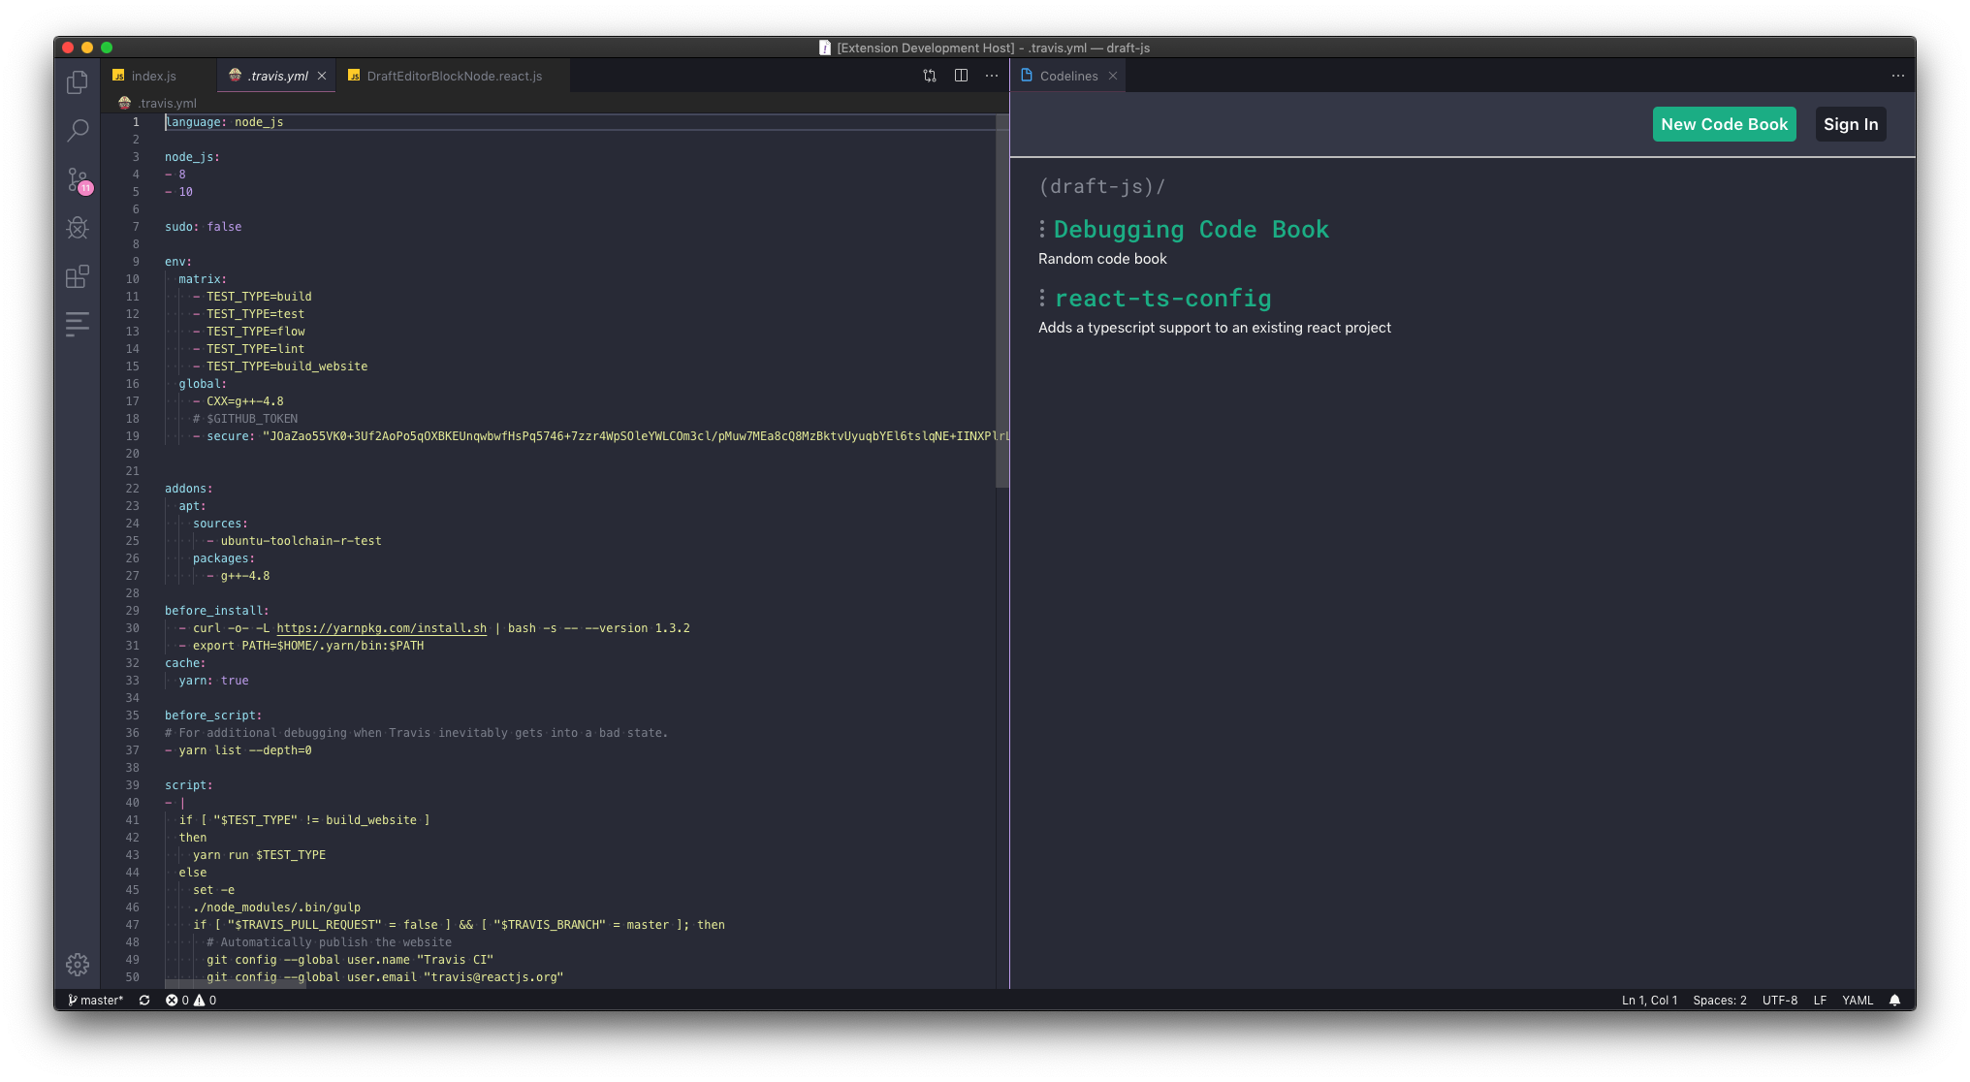Split the editor to the right
The image size is (1970, 1082).
click(x=961, y=76)
